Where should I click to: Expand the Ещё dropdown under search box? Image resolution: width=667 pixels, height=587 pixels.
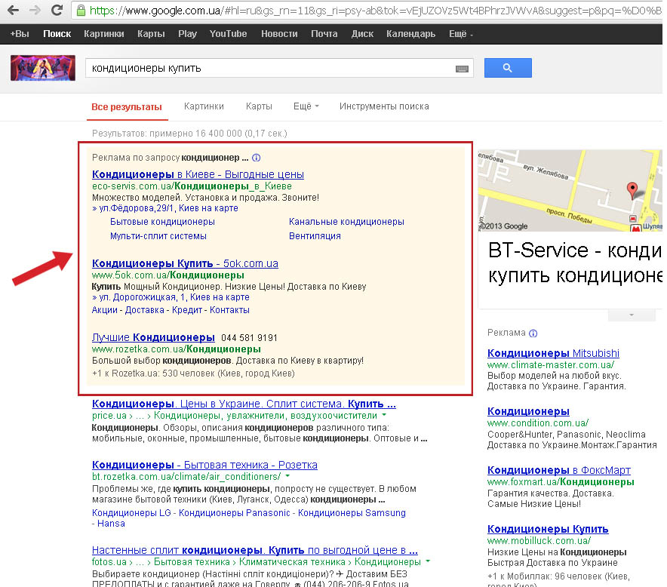pyautogui.click(x=306, y=106)
